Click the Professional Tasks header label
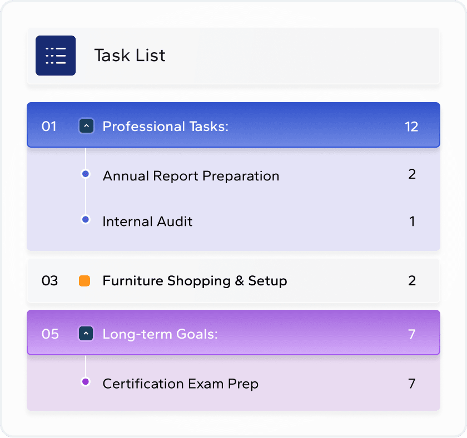 [x=166, y=127]
